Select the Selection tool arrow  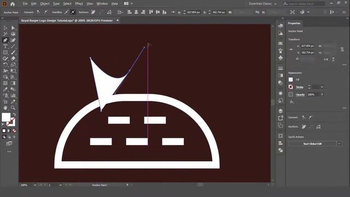tap(5, 28)
